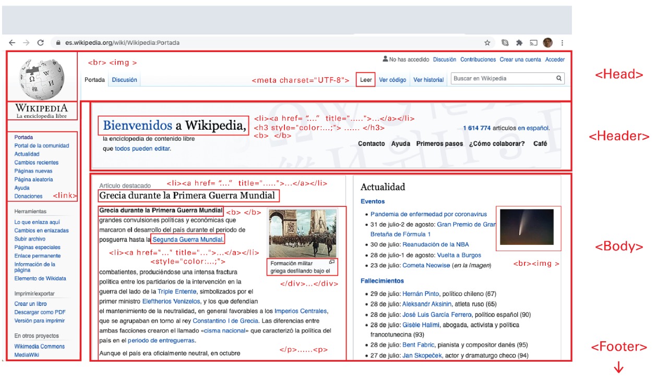Viewport: 668px width, 383px height.
Task: Click the magnifier icon in Wikipedia search
Action: click(559, 79)
